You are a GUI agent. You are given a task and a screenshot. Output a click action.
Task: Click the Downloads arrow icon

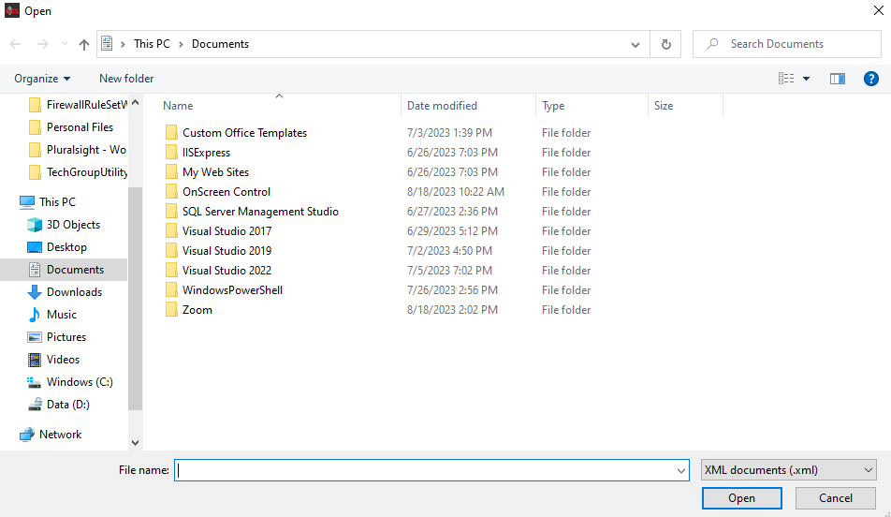[x=35, y=292]
